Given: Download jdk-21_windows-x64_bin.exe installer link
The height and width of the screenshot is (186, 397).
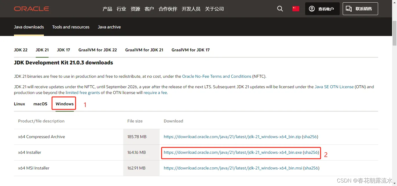Looking at the screenshot, I should (x=233, y=152).
